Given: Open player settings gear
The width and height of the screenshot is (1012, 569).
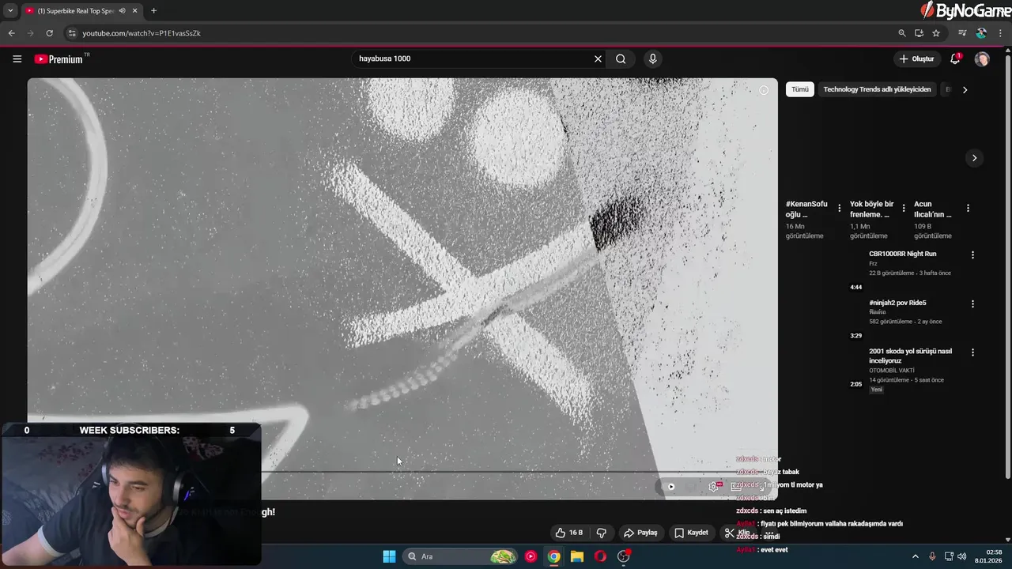Looking at the screenshot, I should pyautogui.click(x=713, y=487).
